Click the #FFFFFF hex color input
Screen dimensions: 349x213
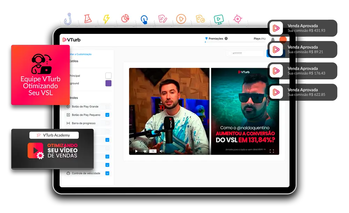[245, 53]
